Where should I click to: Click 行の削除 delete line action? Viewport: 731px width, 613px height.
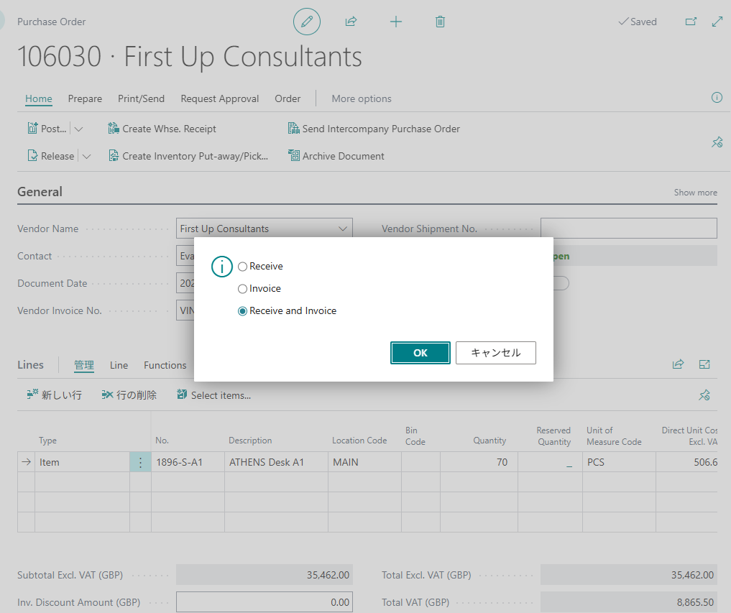(x=129, y=395)
